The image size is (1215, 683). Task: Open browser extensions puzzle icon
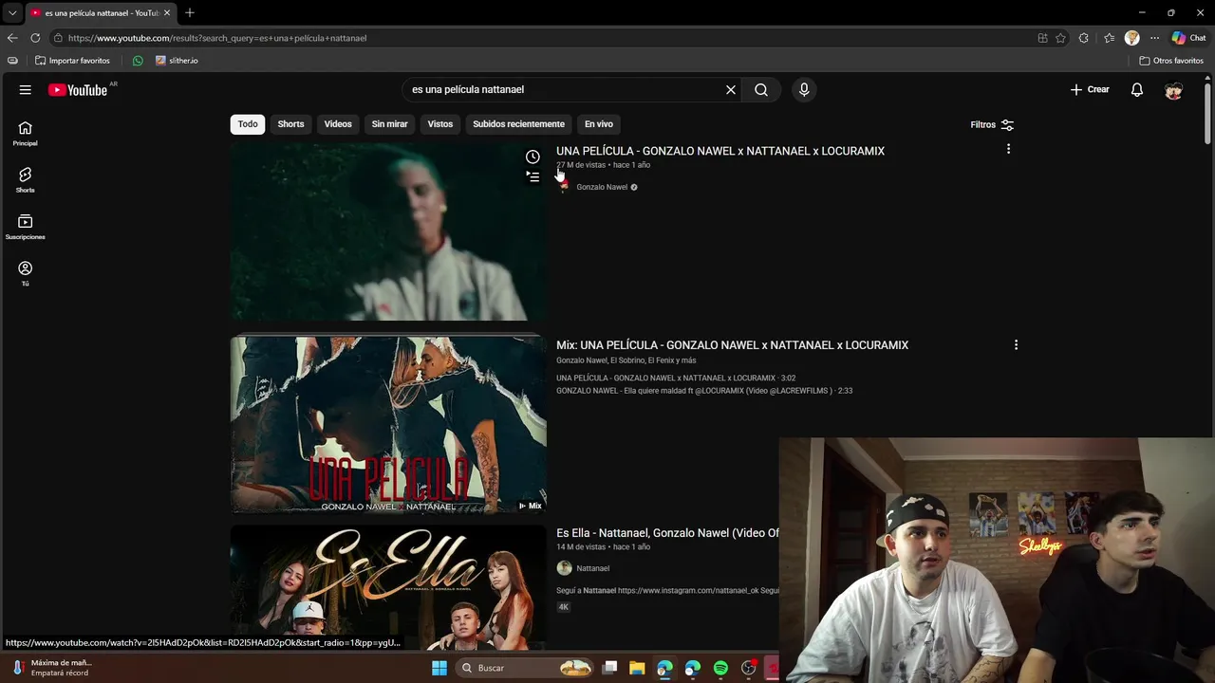point(1084,38)
